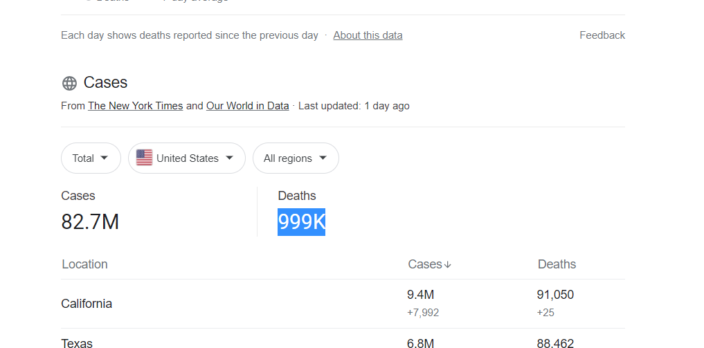The width and height of the screenshot is (704, 348).
Task: Select the Texas row
Action: (x=343, y=338)
